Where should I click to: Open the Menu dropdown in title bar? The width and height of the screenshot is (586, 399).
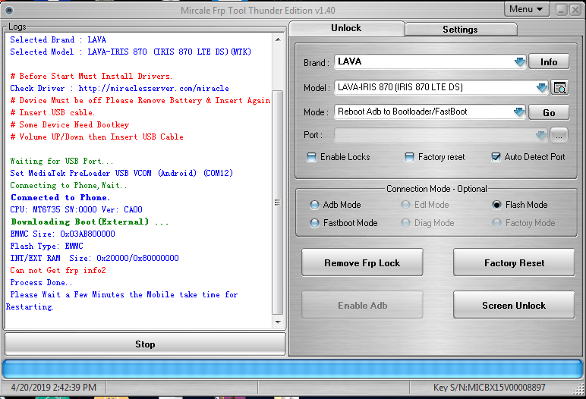tap(526, 9)
